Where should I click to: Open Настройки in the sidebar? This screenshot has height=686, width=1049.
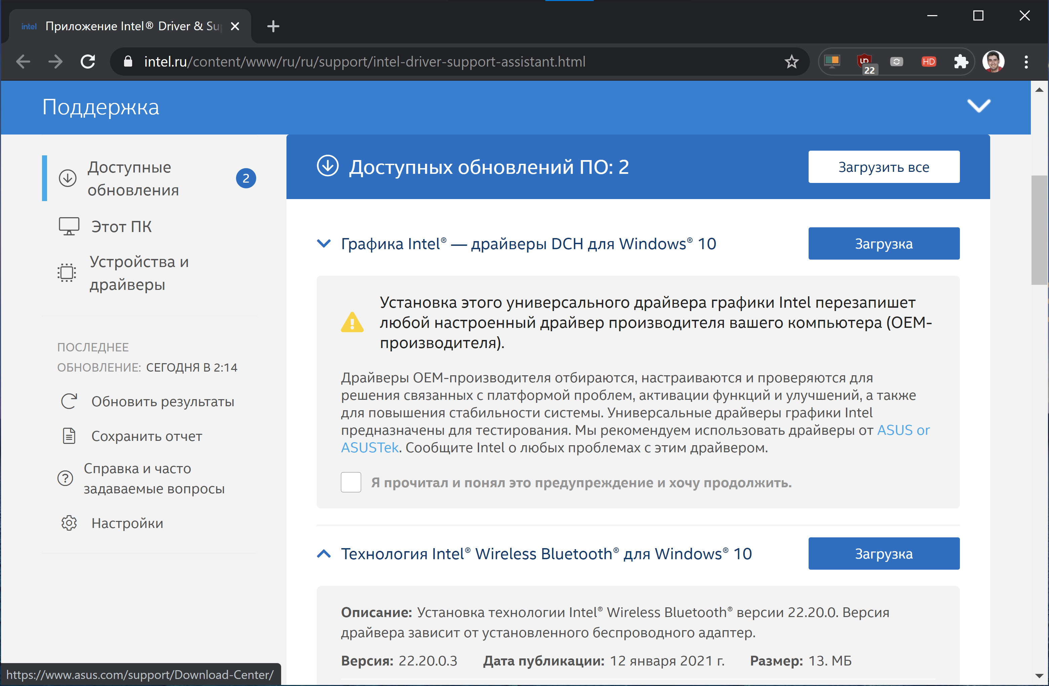point(127,523)
